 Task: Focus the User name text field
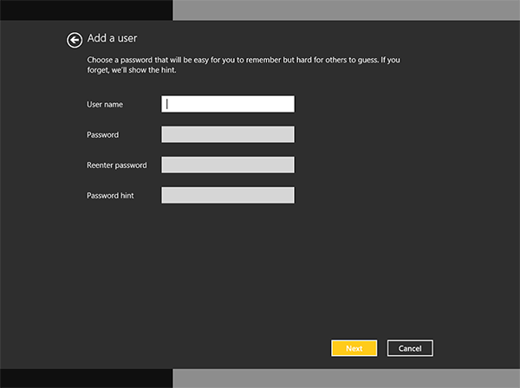click(228, 104)
